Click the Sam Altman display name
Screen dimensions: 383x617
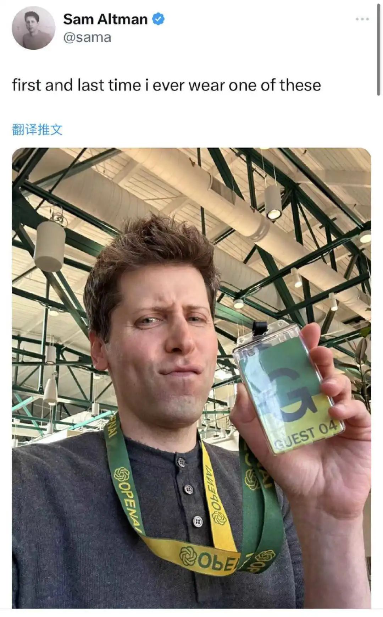pyautogui.click(x=105, y=19)
